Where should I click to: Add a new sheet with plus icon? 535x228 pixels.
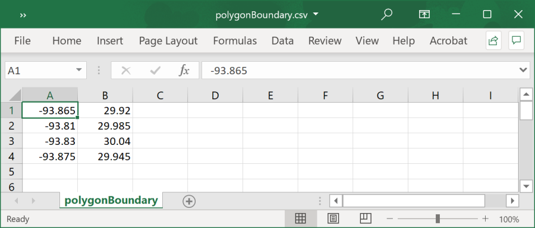coord(189,201)
